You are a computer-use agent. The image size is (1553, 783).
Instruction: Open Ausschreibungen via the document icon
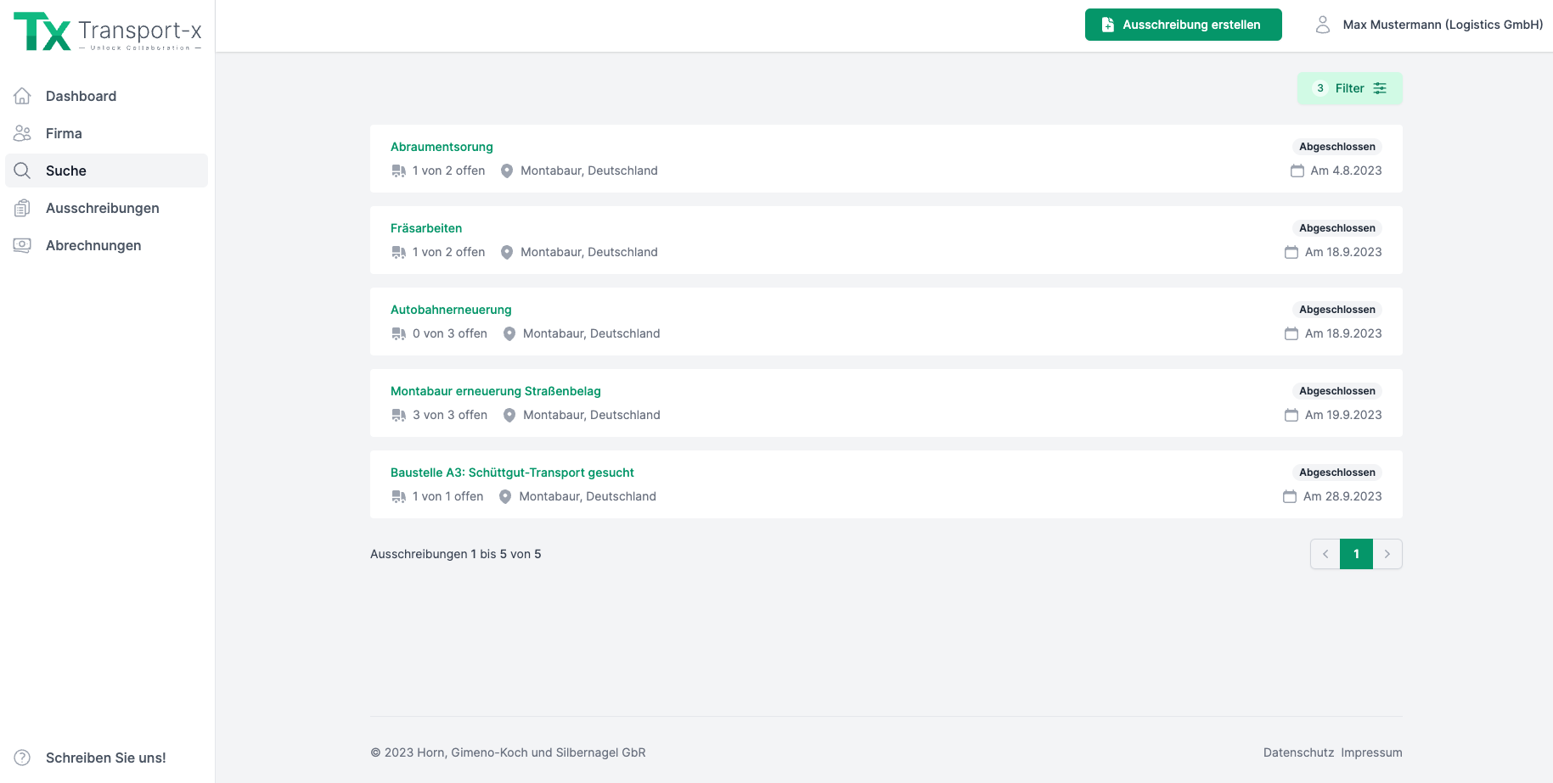pyautogui.click(x=22, y=208)
